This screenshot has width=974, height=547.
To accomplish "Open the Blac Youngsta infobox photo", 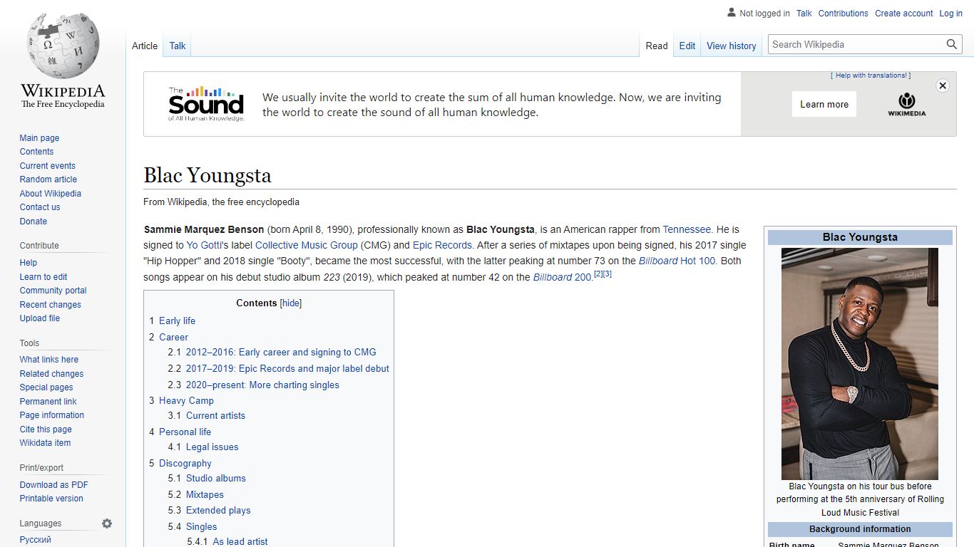I will click(x=860, y=363).
